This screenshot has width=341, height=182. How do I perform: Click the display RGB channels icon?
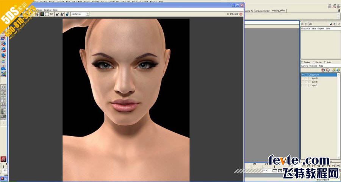(42, 14)
